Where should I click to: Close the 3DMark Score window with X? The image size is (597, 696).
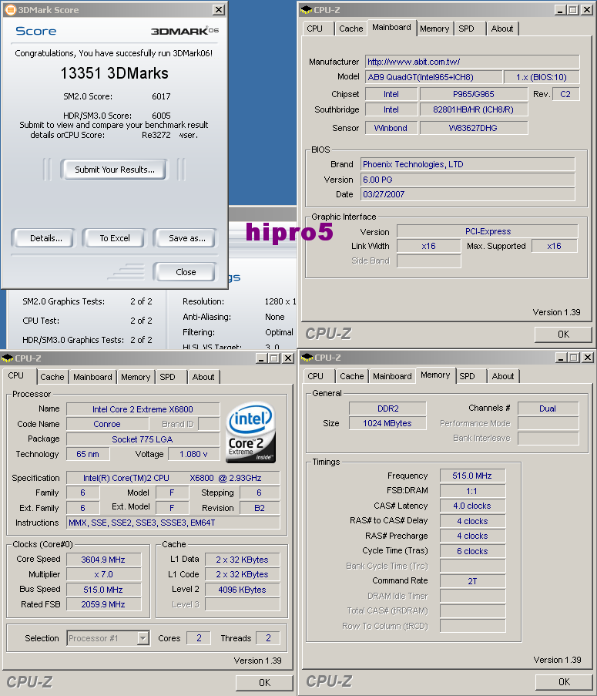(219, 10)
